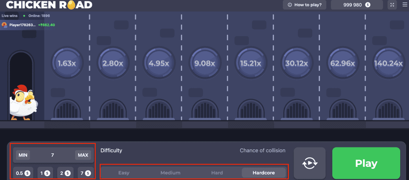Click the bet amount field showing 7

pos(52,155)
